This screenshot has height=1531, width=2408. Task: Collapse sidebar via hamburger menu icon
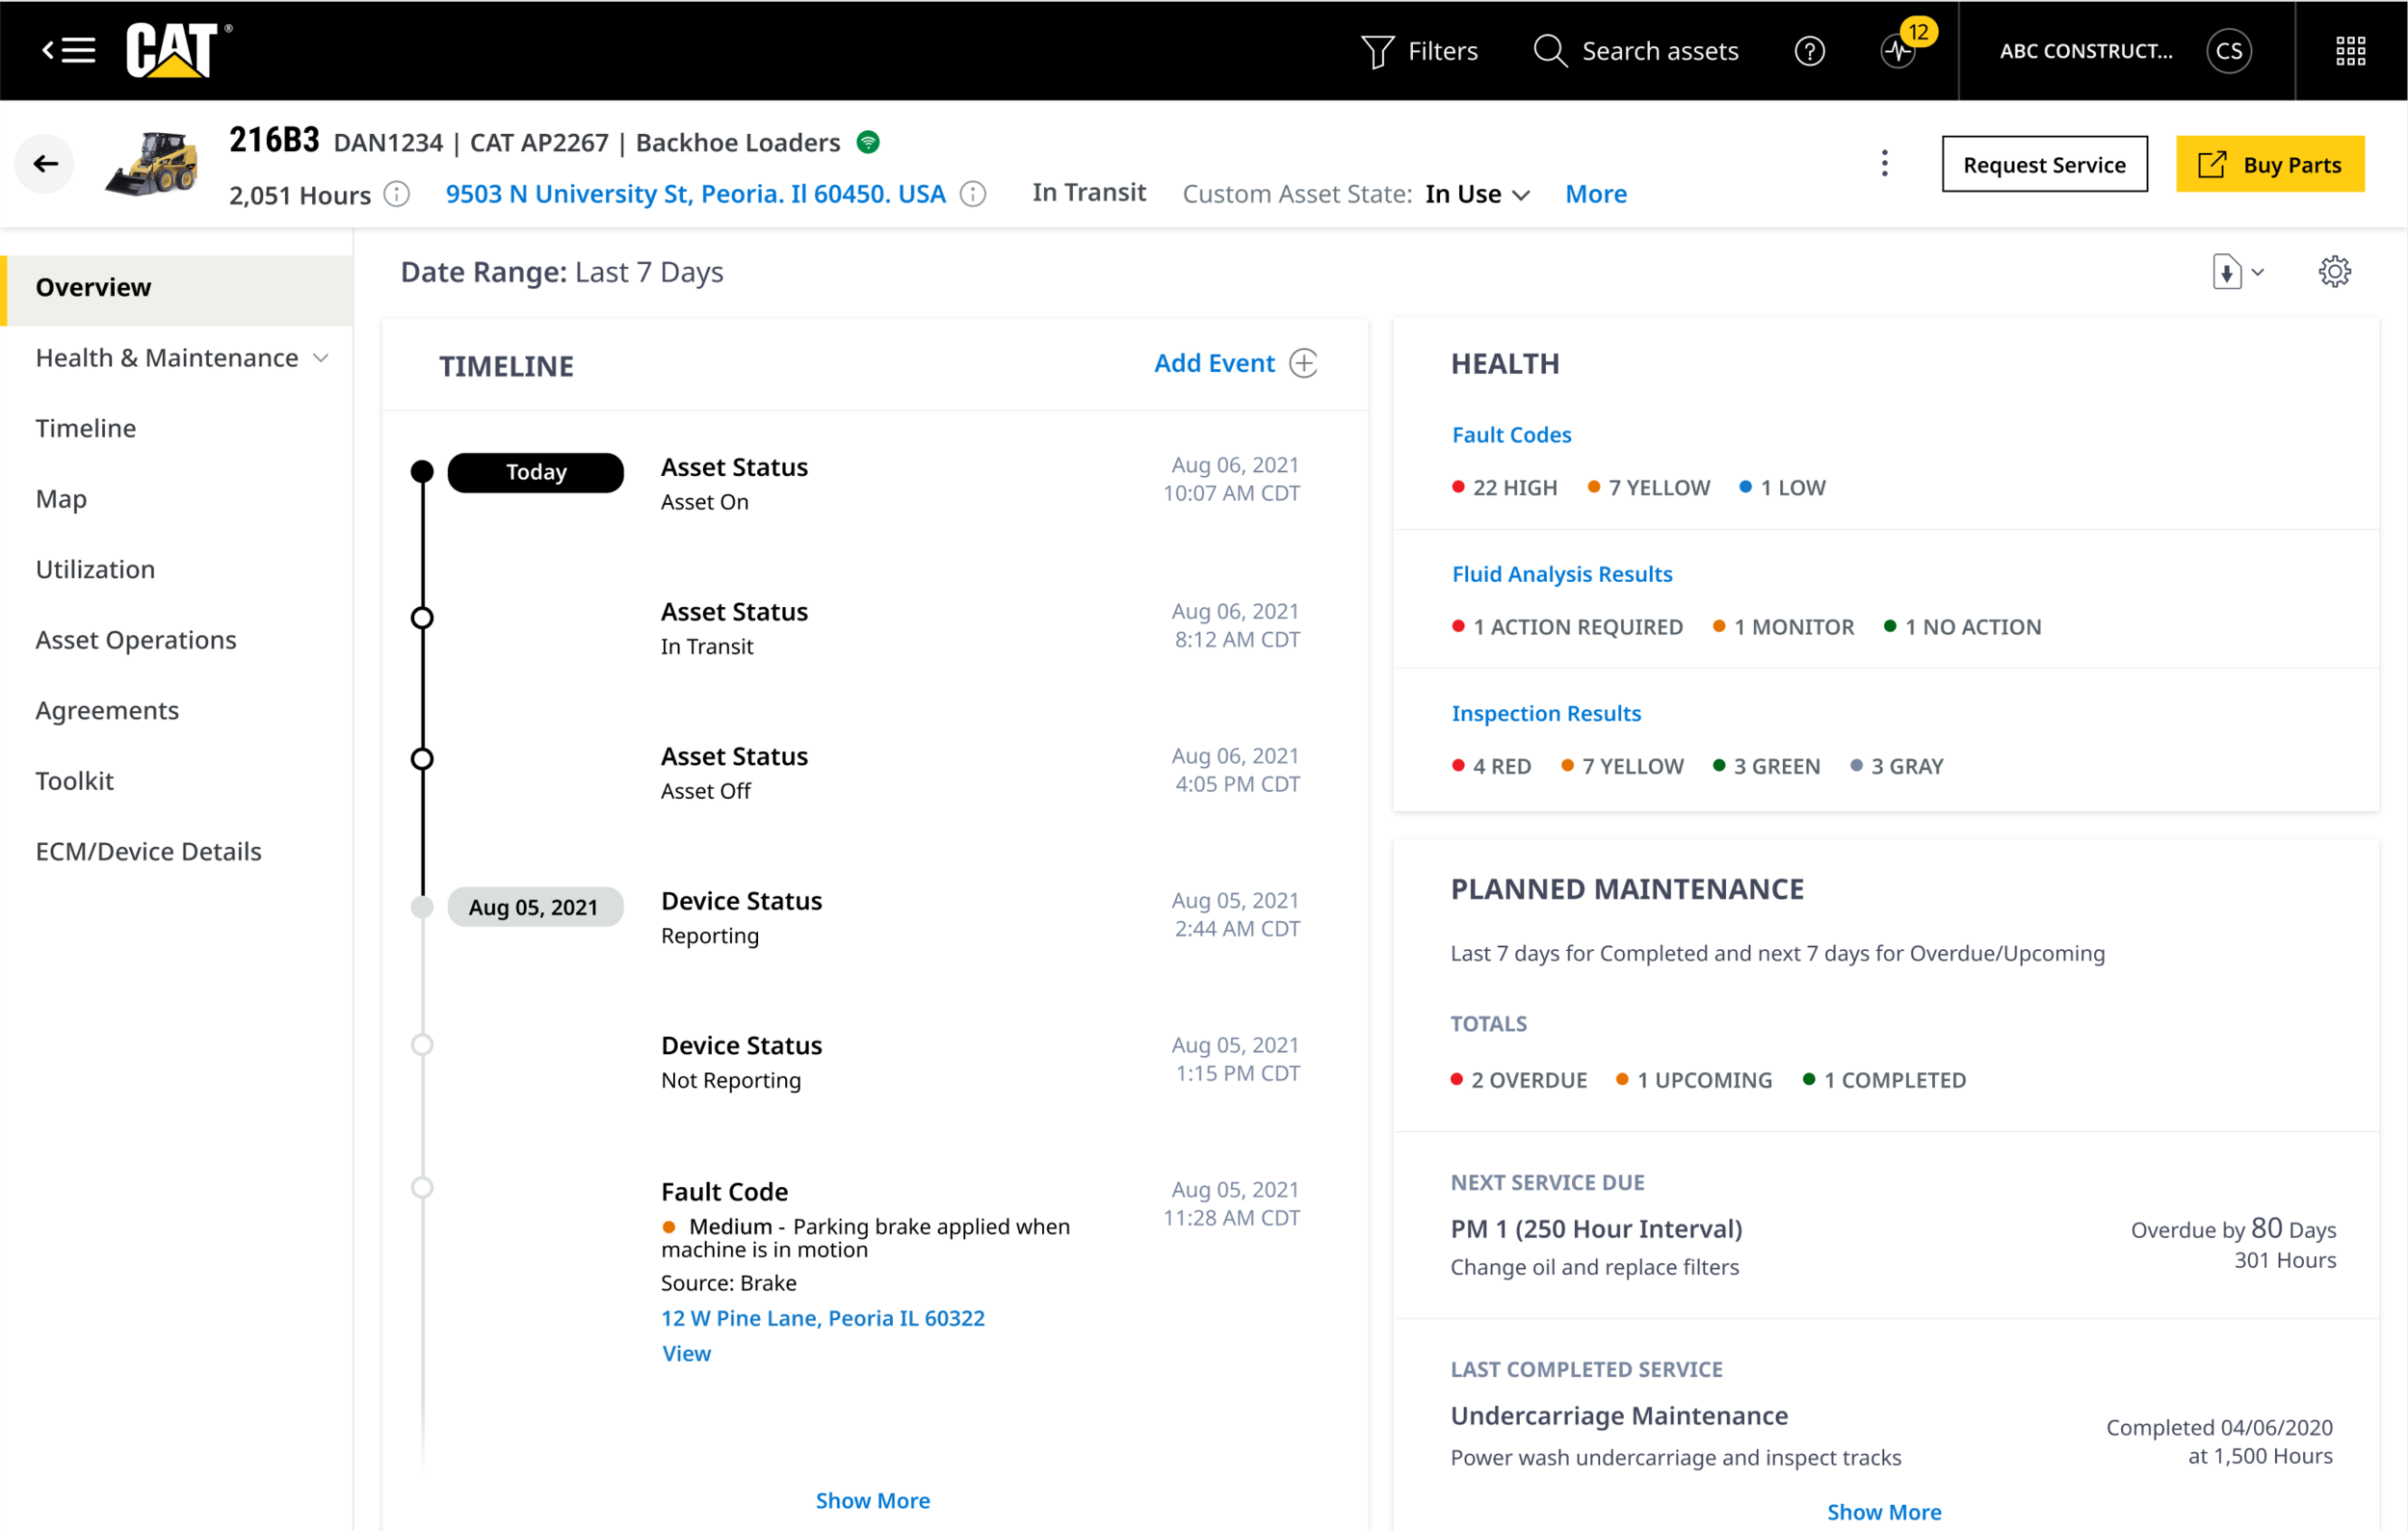[x=68, y=50]
